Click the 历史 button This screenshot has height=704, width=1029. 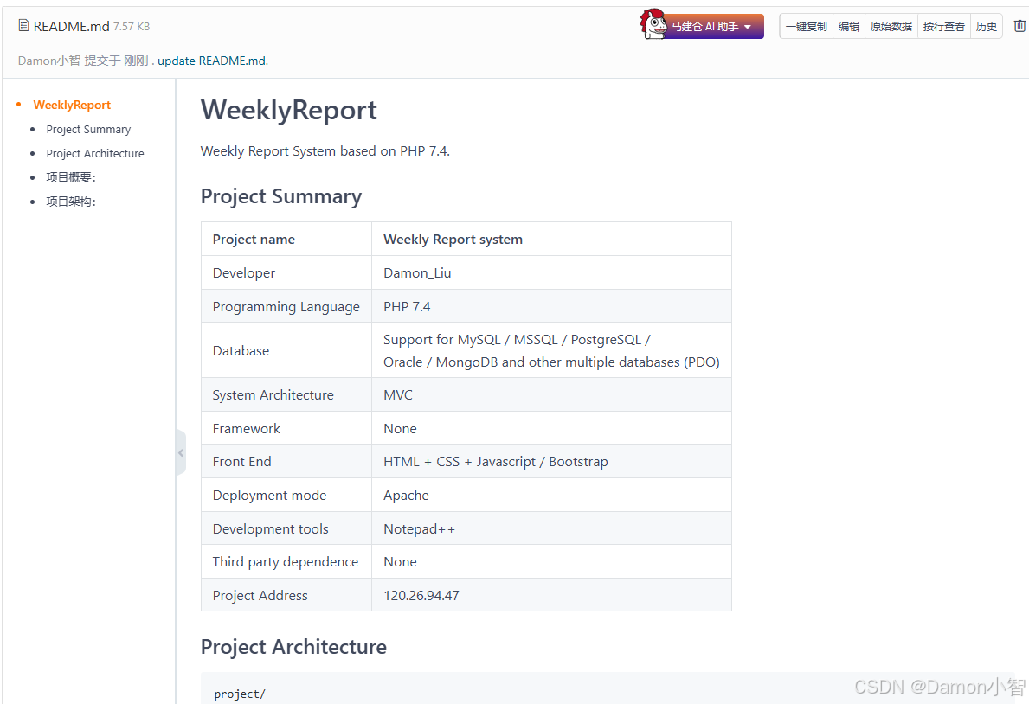(x=986, y=26)
